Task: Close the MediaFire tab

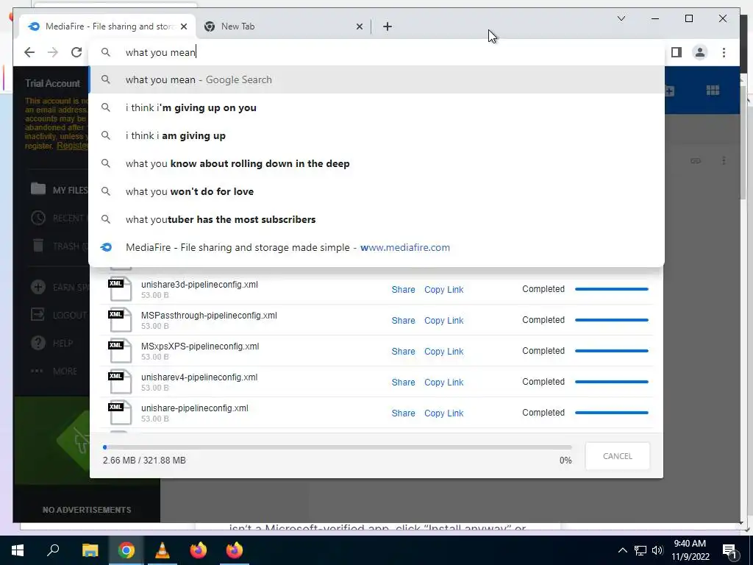Action: pyautogui.click(x=184, y=26)
